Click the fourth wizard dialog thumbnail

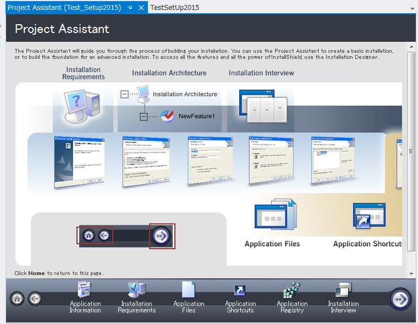[271, 160]
